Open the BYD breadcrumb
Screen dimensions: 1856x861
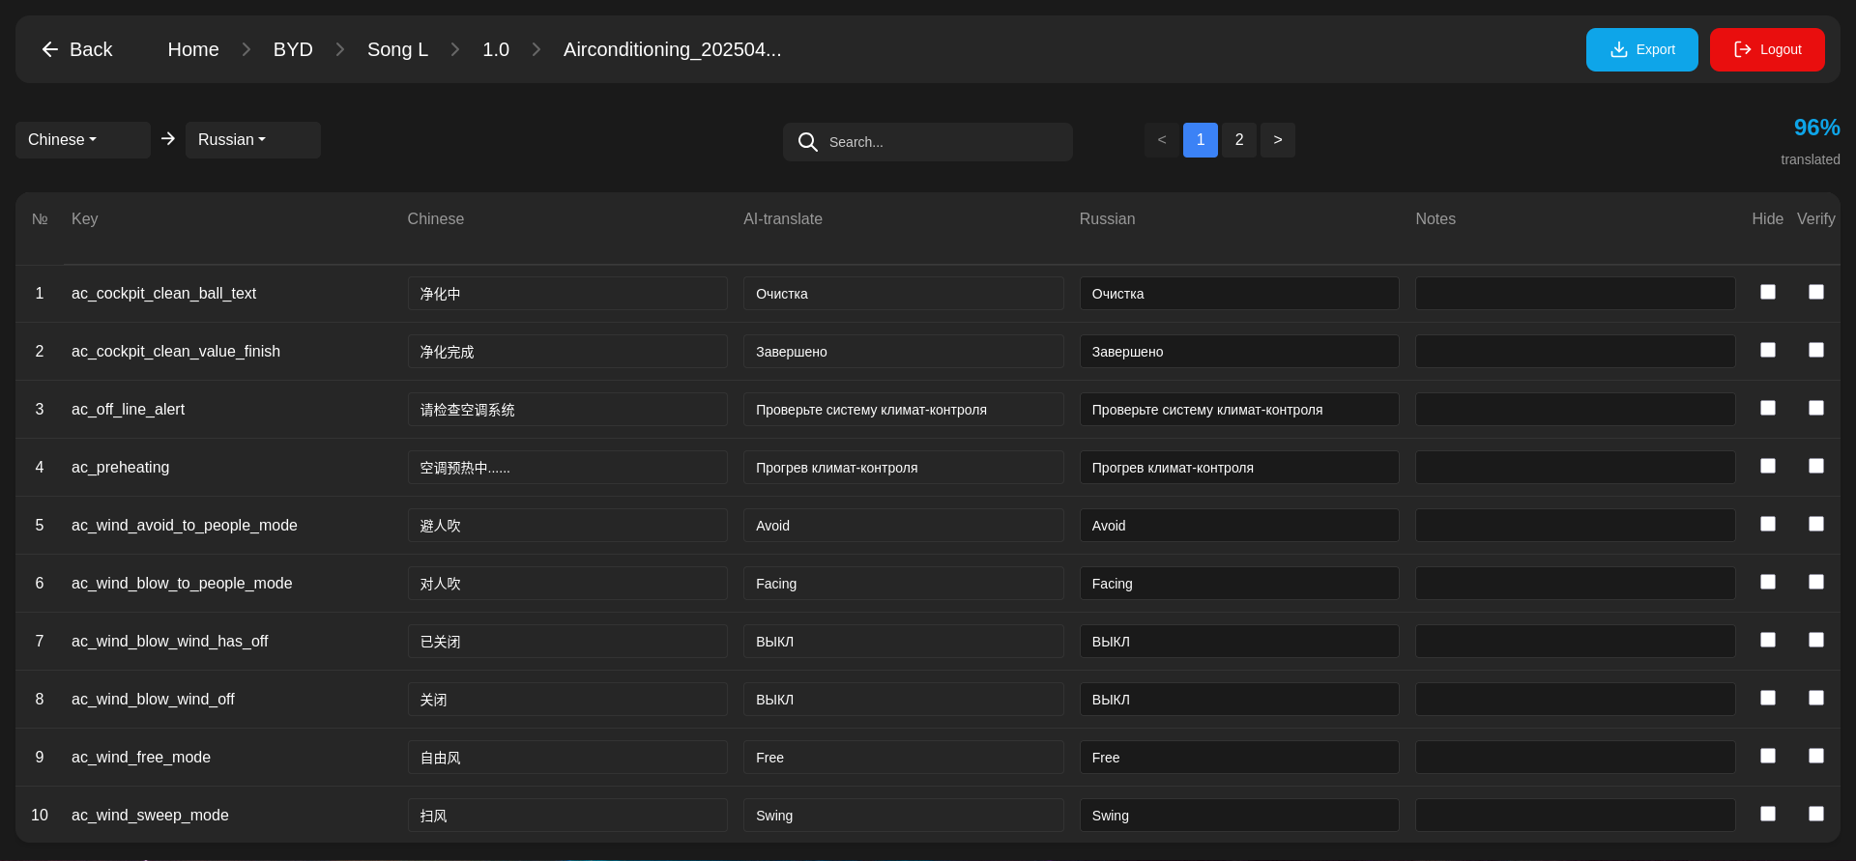[x=293, y=49]
